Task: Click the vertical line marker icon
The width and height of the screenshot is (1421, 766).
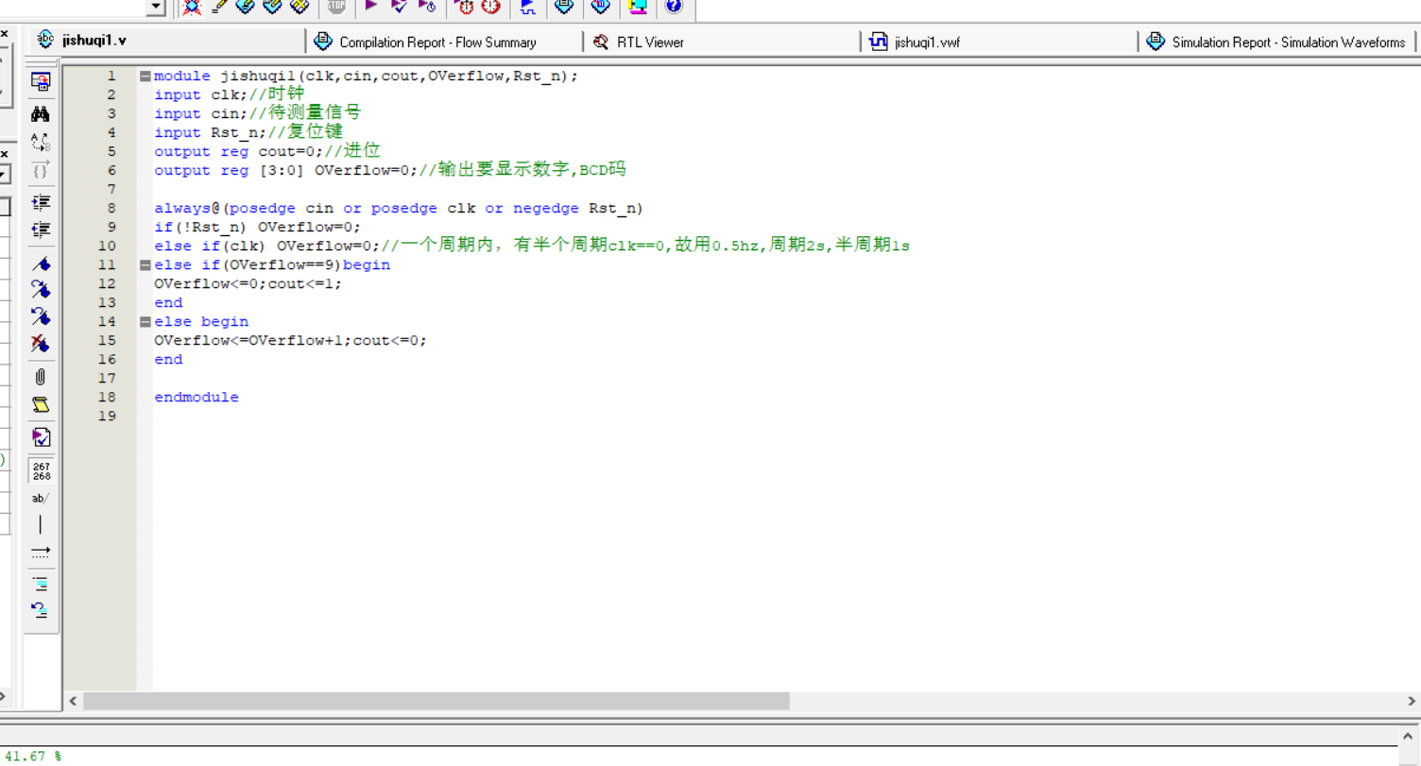Action: [x=41, y=525]
